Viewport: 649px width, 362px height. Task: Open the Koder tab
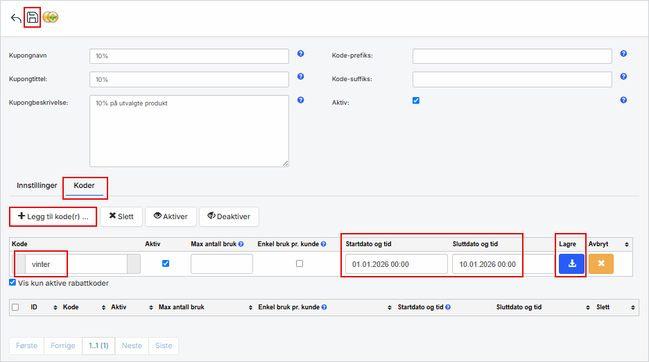point(85,186)
